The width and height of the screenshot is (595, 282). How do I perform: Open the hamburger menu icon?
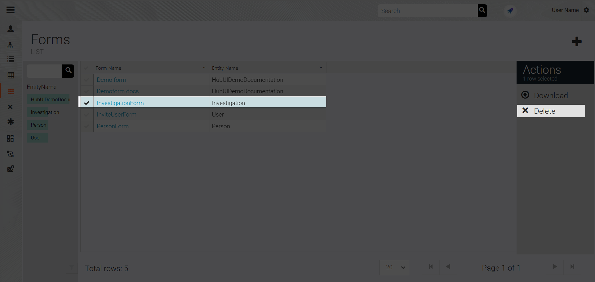pos(11,10)
